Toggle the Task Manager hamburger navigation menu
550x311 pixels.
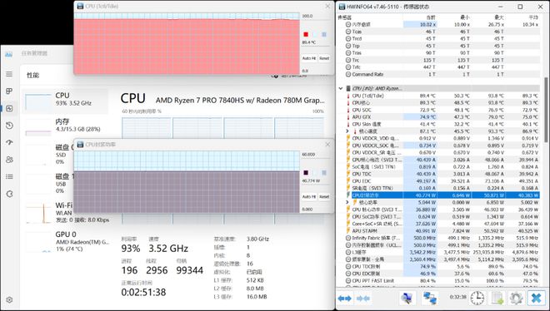coord(9,74)
